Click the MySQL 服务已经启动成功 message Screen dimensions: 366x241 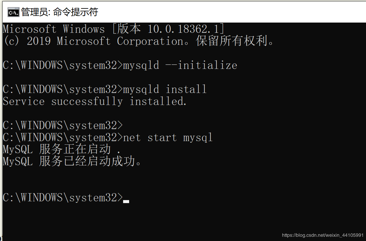pyautogui.click(x=72, y=162)
